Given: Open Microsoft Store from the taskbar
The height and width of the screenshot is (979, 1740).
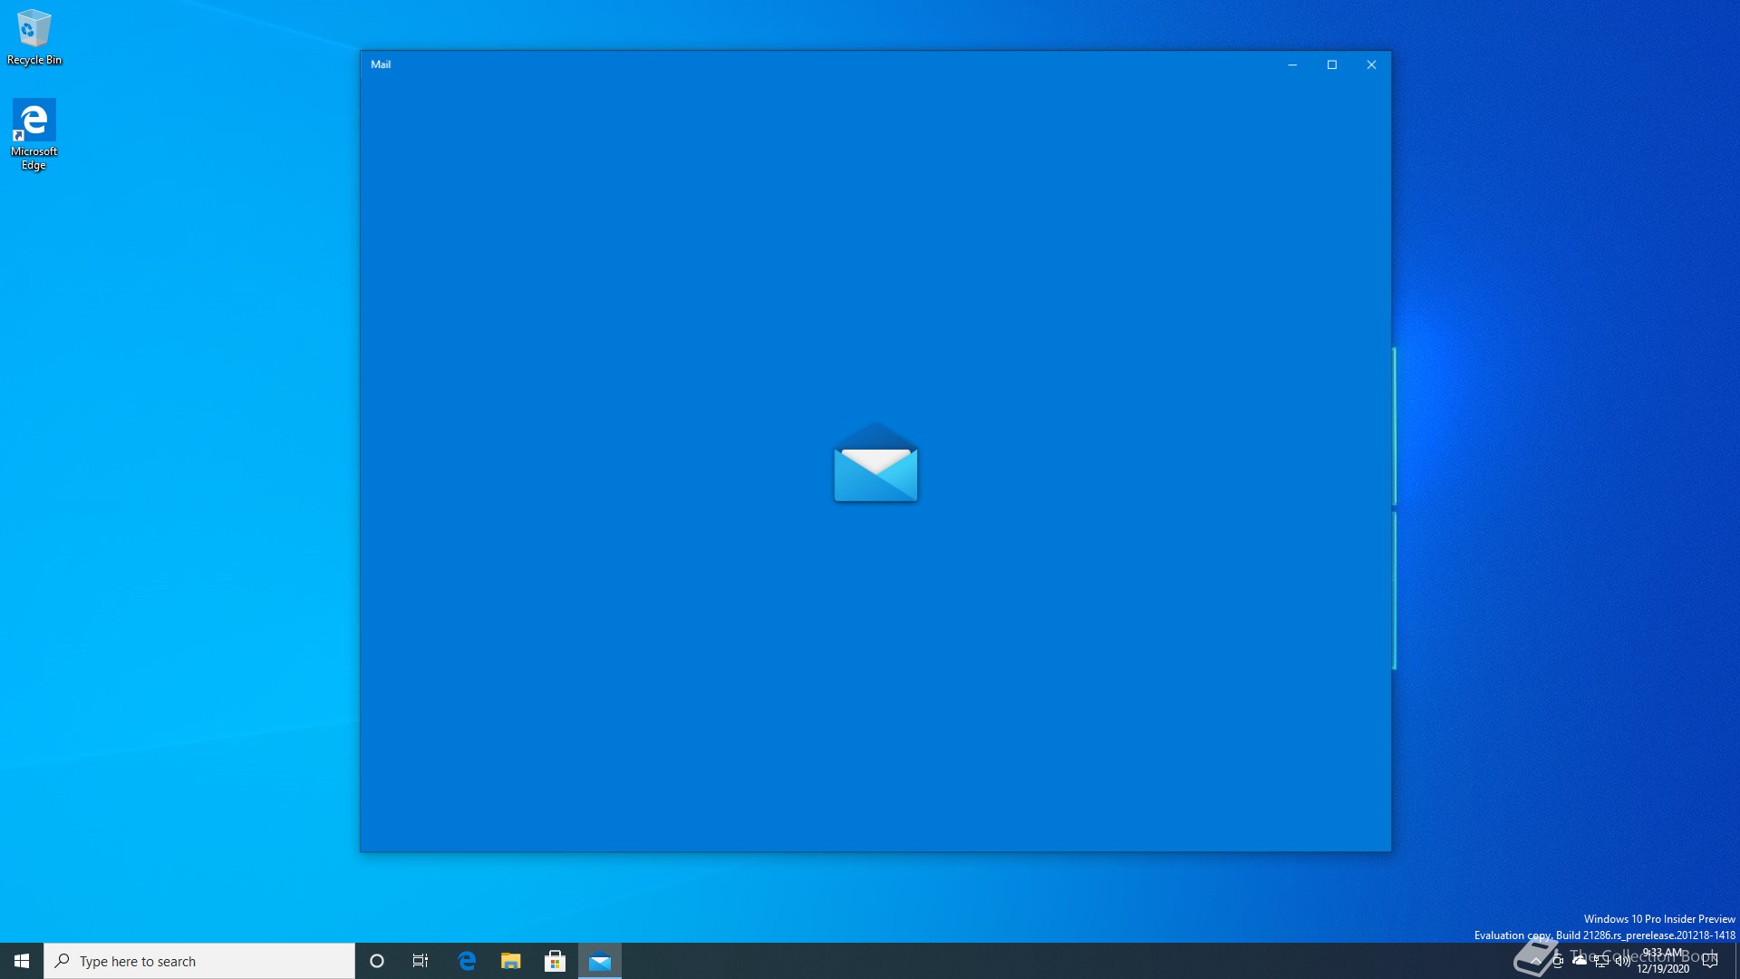Looking at the screenshot, I should (556, 961).
